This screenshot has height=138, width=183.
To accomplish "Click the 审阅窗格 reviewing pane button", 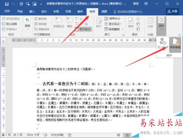I will pos(112,29).
